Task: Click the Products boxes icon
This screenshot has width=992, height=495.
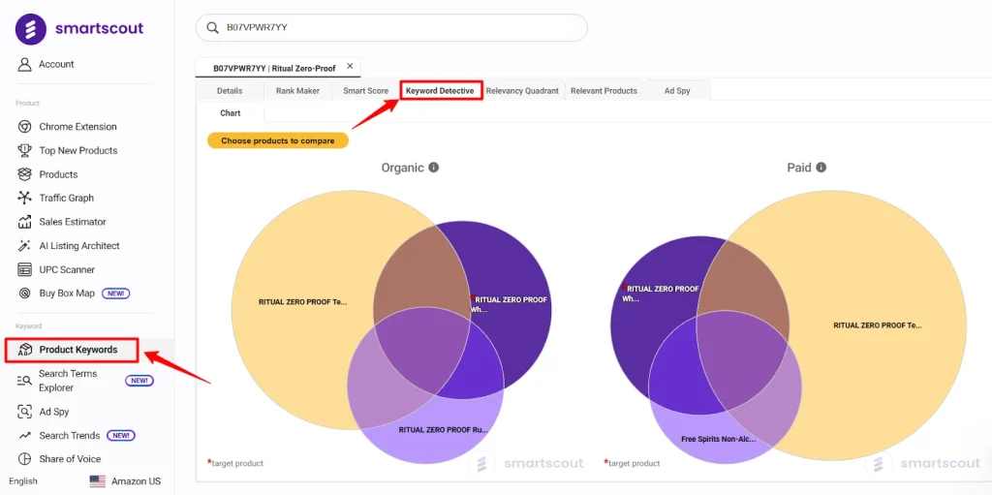Action: pyautogui.click(x=24, y=174)
